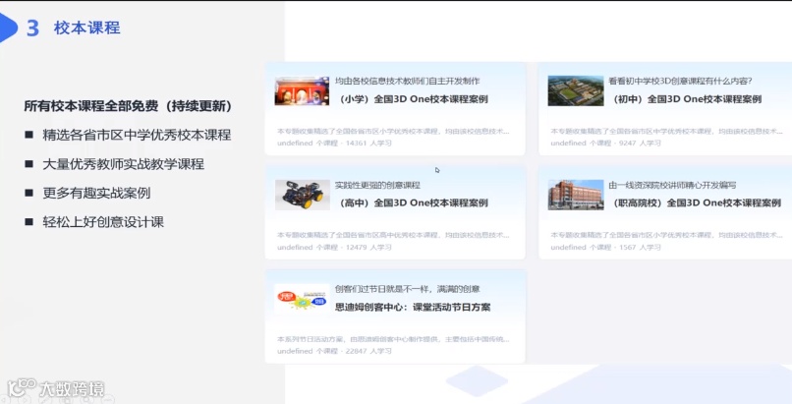
Task: Click description text of the 职高院校 course card
Action: coord(667,235)
